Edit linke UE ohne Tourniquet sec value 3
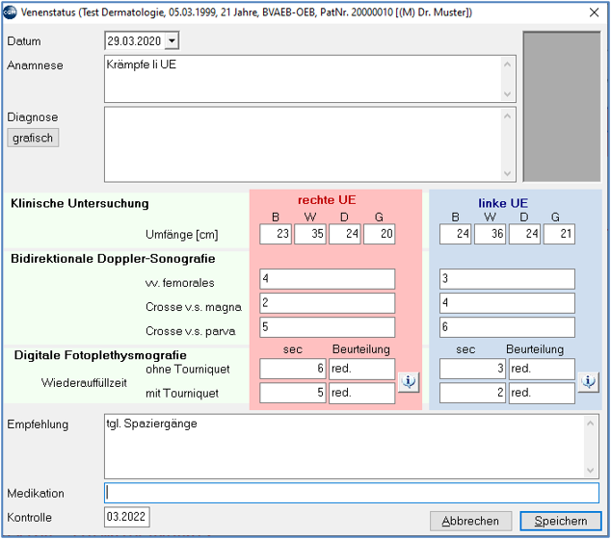611x539 pixels. (472, 369)
